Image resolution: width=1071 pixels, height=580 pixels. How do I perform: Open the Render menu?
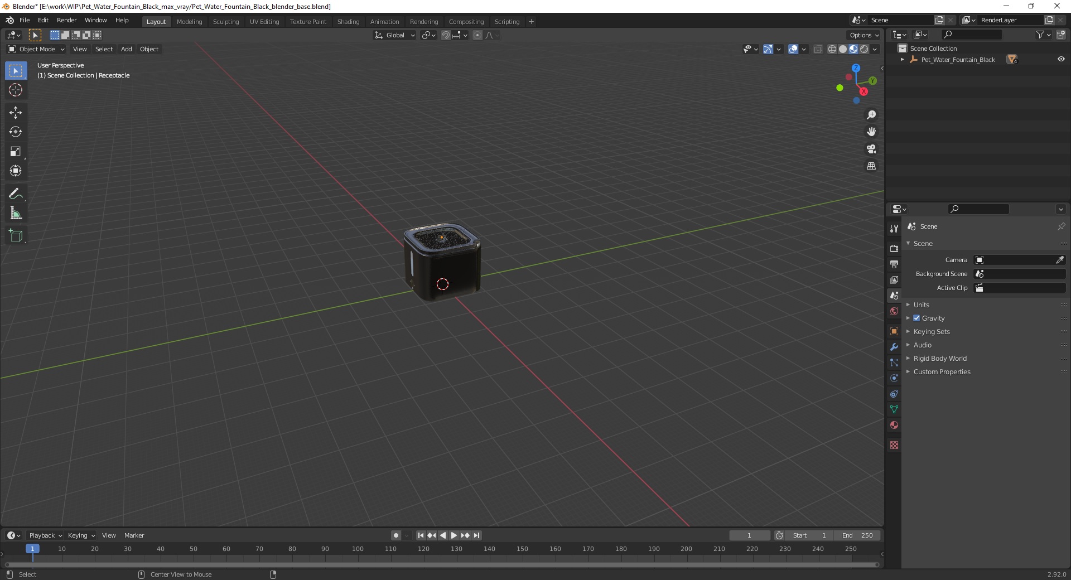66,20
